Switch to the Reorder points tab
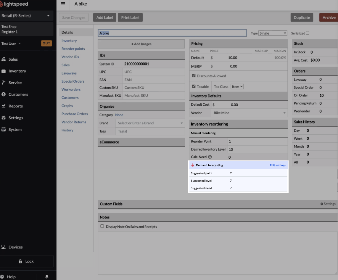The image size is (338, 280). (73, 49)
